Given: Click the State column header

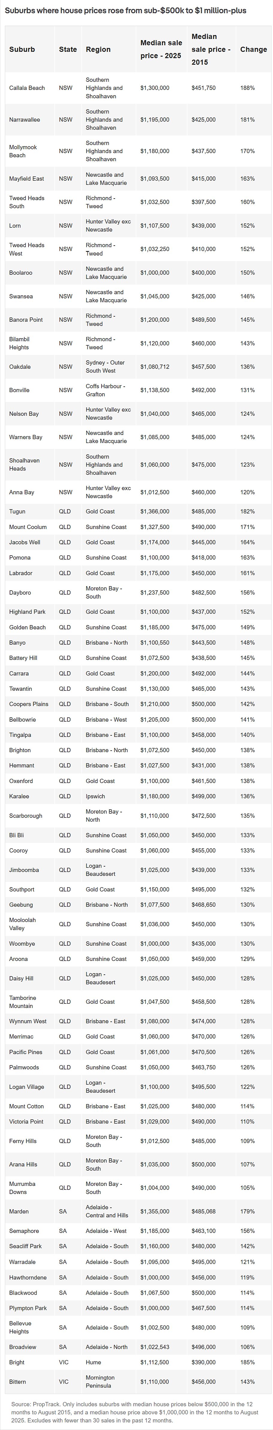Looking at the screenshot, I should (68, 49).
